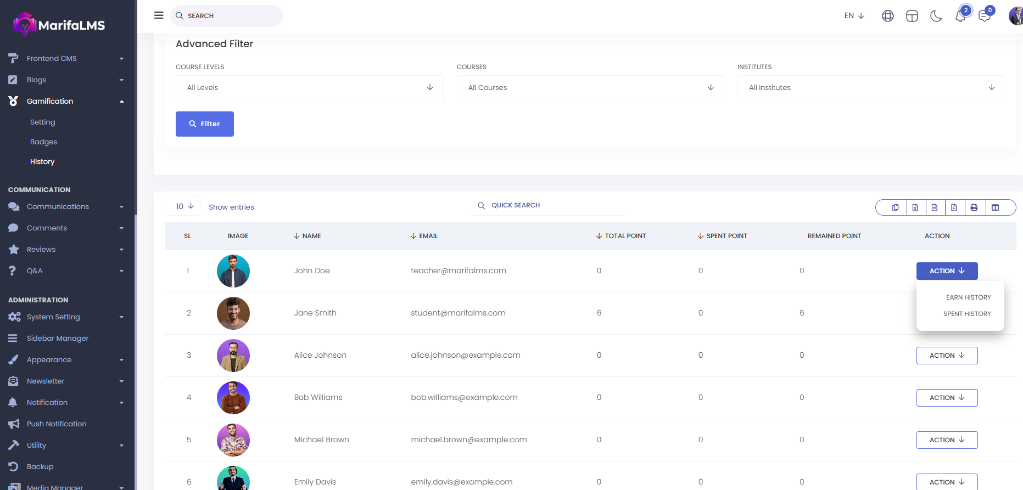The height and width of the screenshot is (490, 1023).
Task: Export table as Excel file
Action: pos(915,207)
